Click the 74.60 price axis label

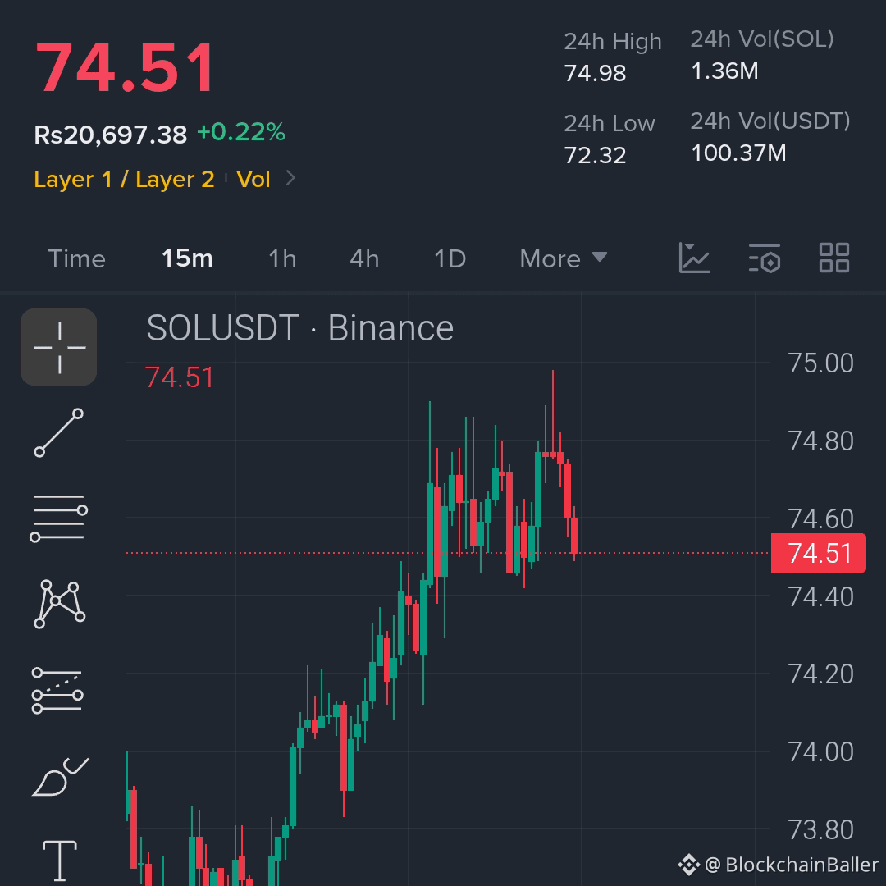[820, 518]
